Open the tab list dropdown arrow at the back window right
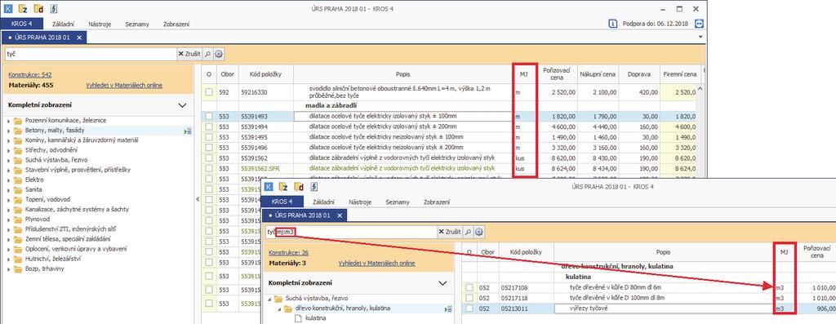 click(x=700, y=37)
